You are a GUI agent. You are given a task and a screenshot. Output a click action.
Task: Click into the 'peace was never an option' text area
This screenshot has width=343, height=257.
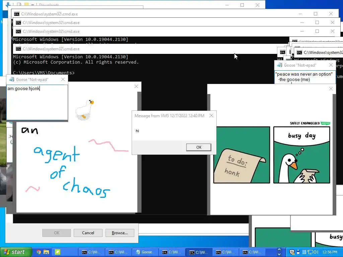[305, 77]
